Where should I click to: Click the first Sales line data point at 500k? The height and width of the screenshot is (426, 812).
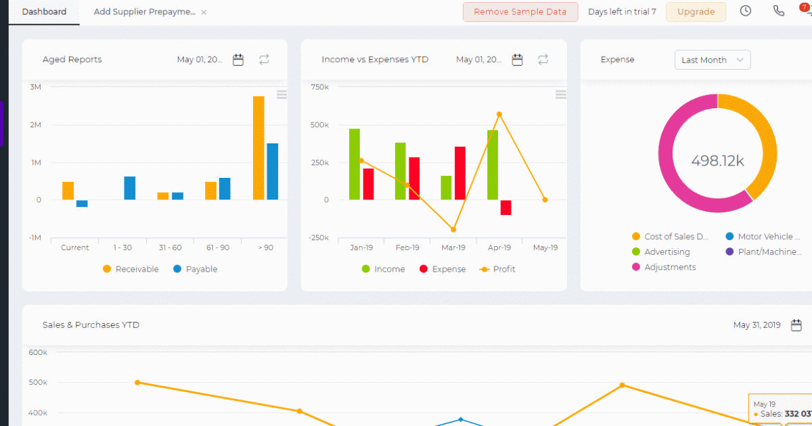click(x=137, y=383)
